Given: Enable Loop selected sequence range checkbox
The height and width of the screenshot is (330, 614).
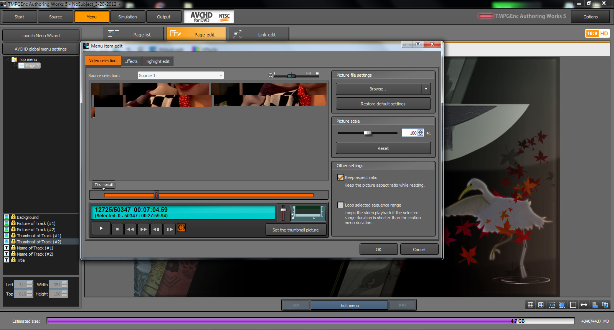Looking at the screenshot, I should tap(340, 205).
